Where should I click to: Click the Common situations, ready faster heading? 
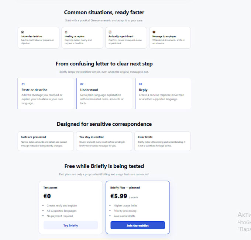104,12
